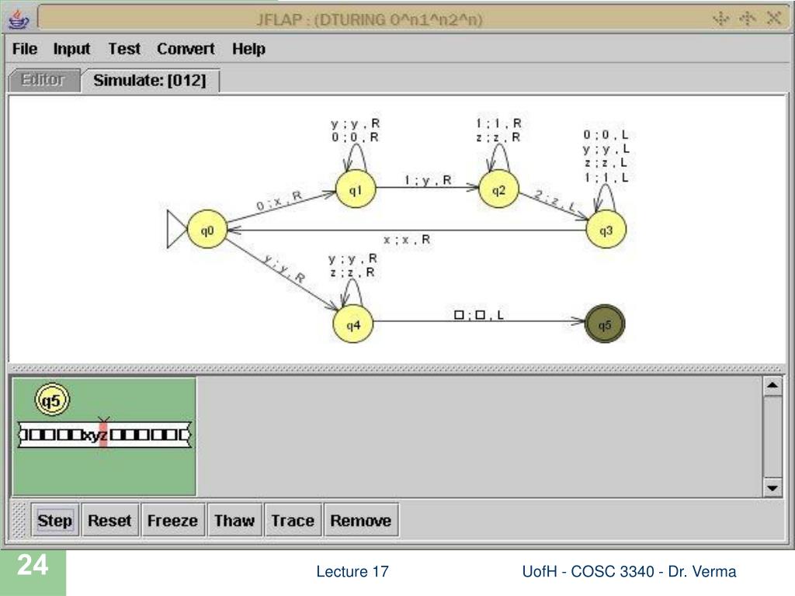Viewport: 795px width, 596px height.
Task: Click the 'z ; z , L' label above q3
Action: click(x=606, y=163)
